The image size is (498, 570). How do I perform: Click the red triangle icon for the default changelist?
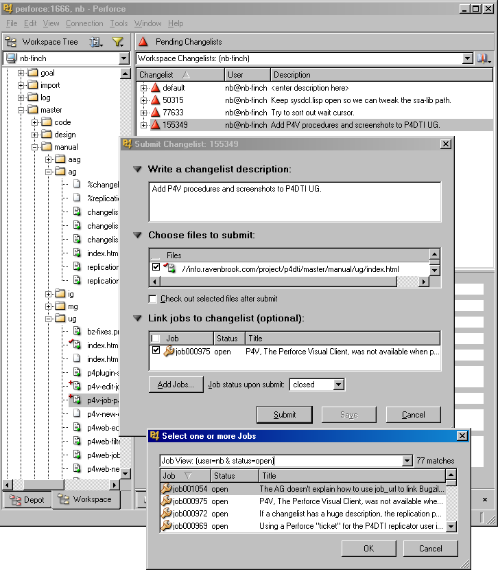(x=155, y=88)
